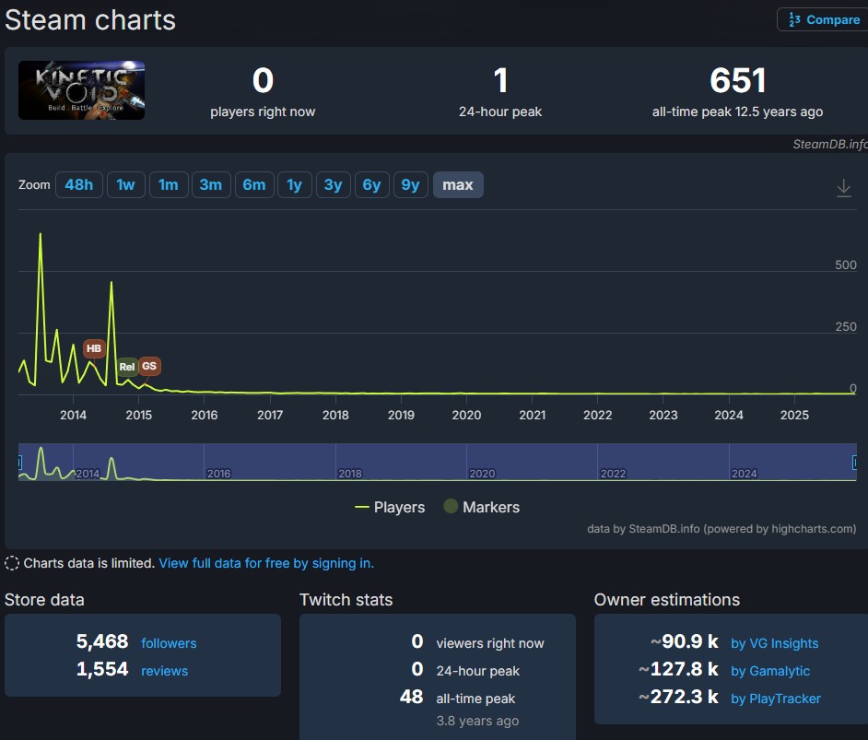Open the Kinetic Void game thumbnail
Image resolution: width=868 pixels, height=740 pixels.
(x=81, y=90)
